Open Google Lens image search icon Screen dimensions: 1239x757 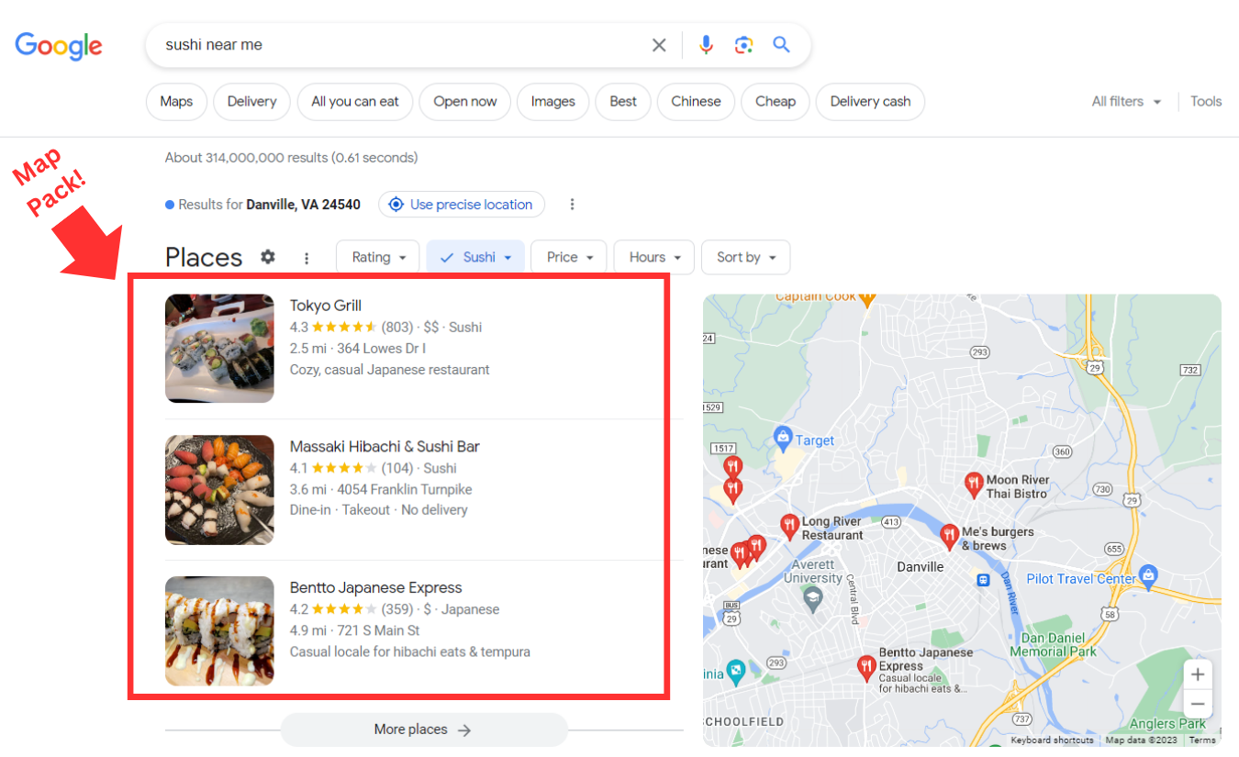click(x=743, y=45)
